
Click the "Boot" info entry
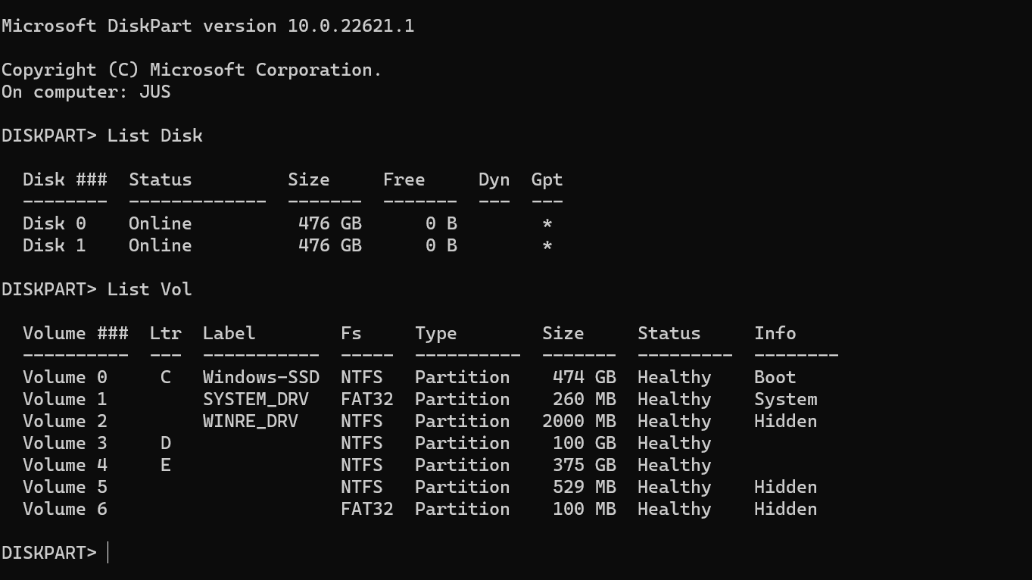coord(775,377)
